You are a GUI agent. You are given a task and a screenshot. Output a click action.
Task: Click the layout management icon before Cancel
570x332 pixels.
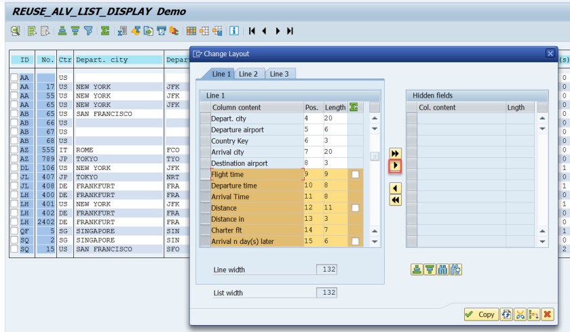tap(533, 314)
